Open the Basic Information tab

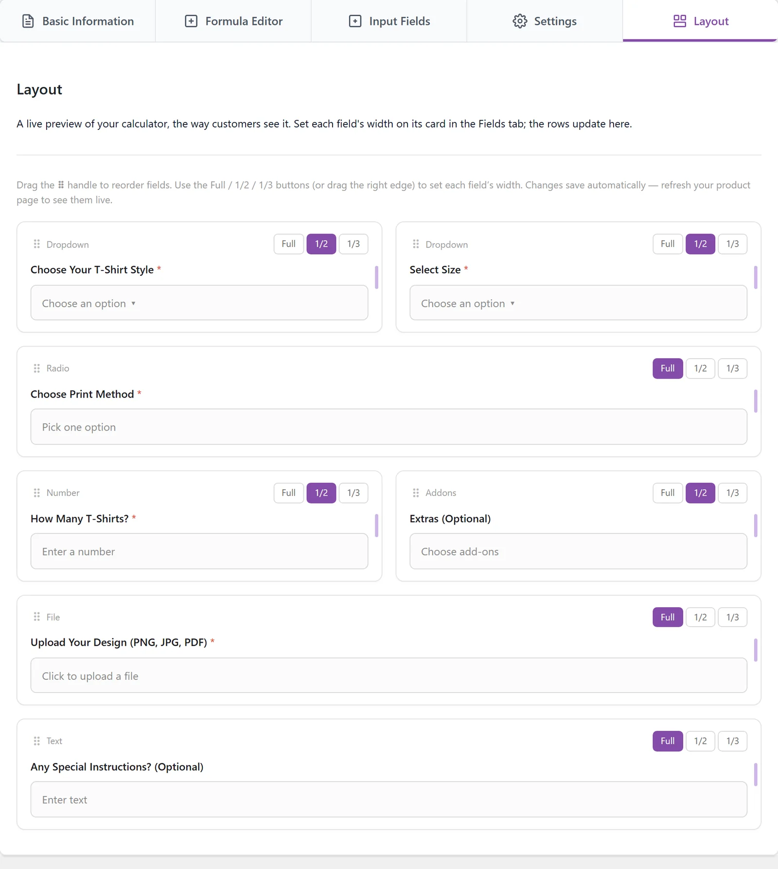point(78,21)
